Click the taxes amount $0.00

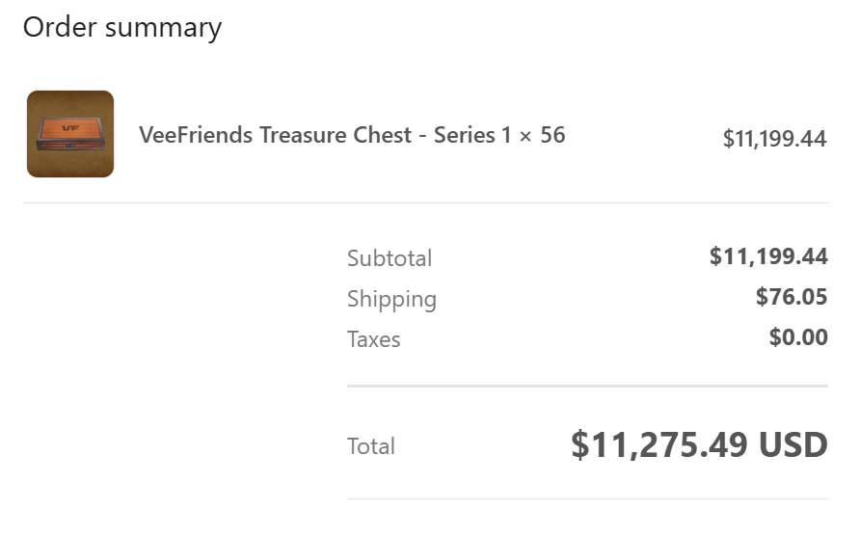[798, 336]
